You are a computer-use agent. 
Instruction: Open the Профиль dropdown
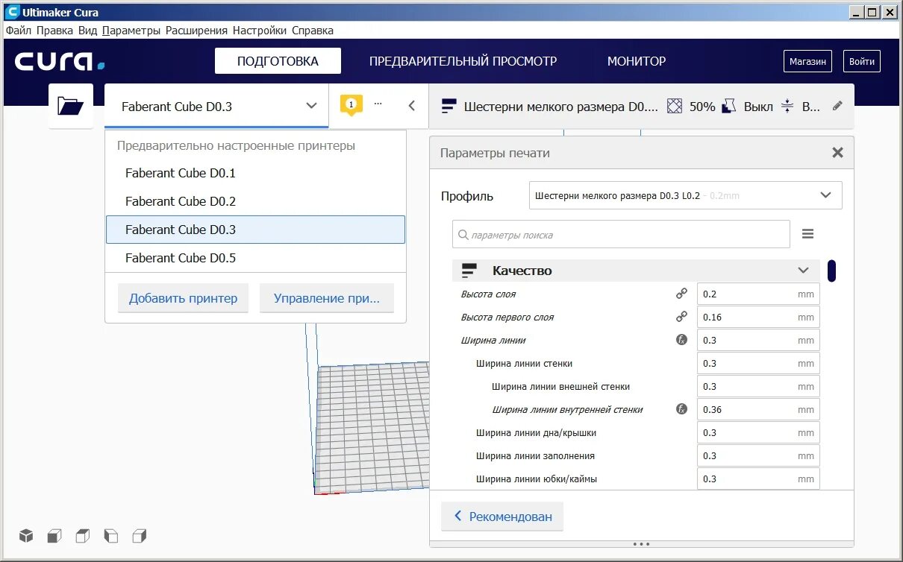point(685,195)
